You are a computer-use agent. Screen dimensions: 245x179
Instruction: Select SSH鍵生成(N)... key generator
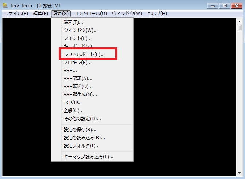pyautogui.click(x=92, y=95)
